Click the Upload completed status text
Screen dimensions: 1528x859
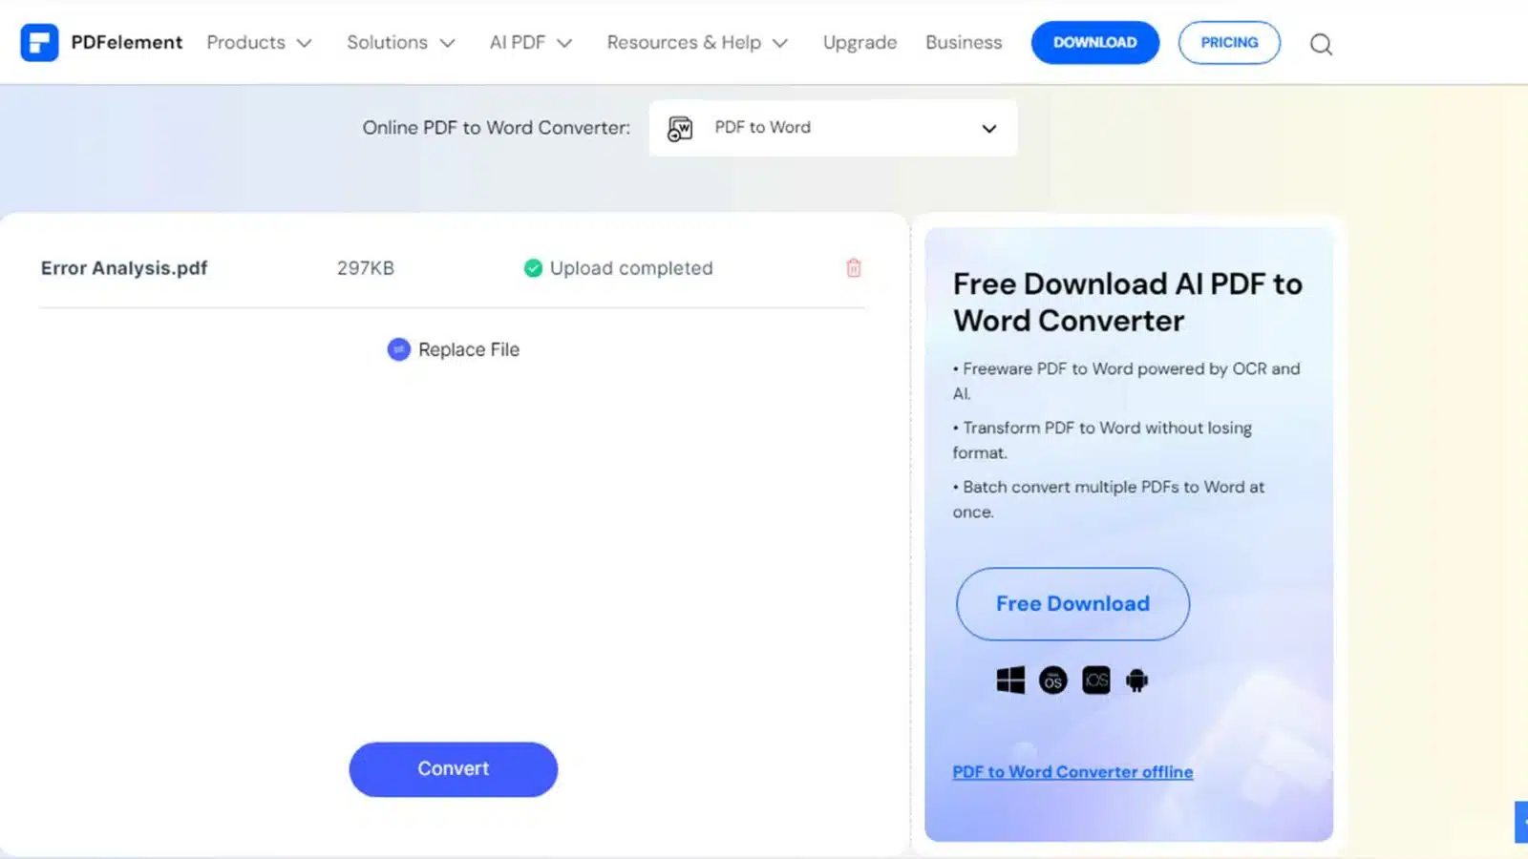pos(631,268)
